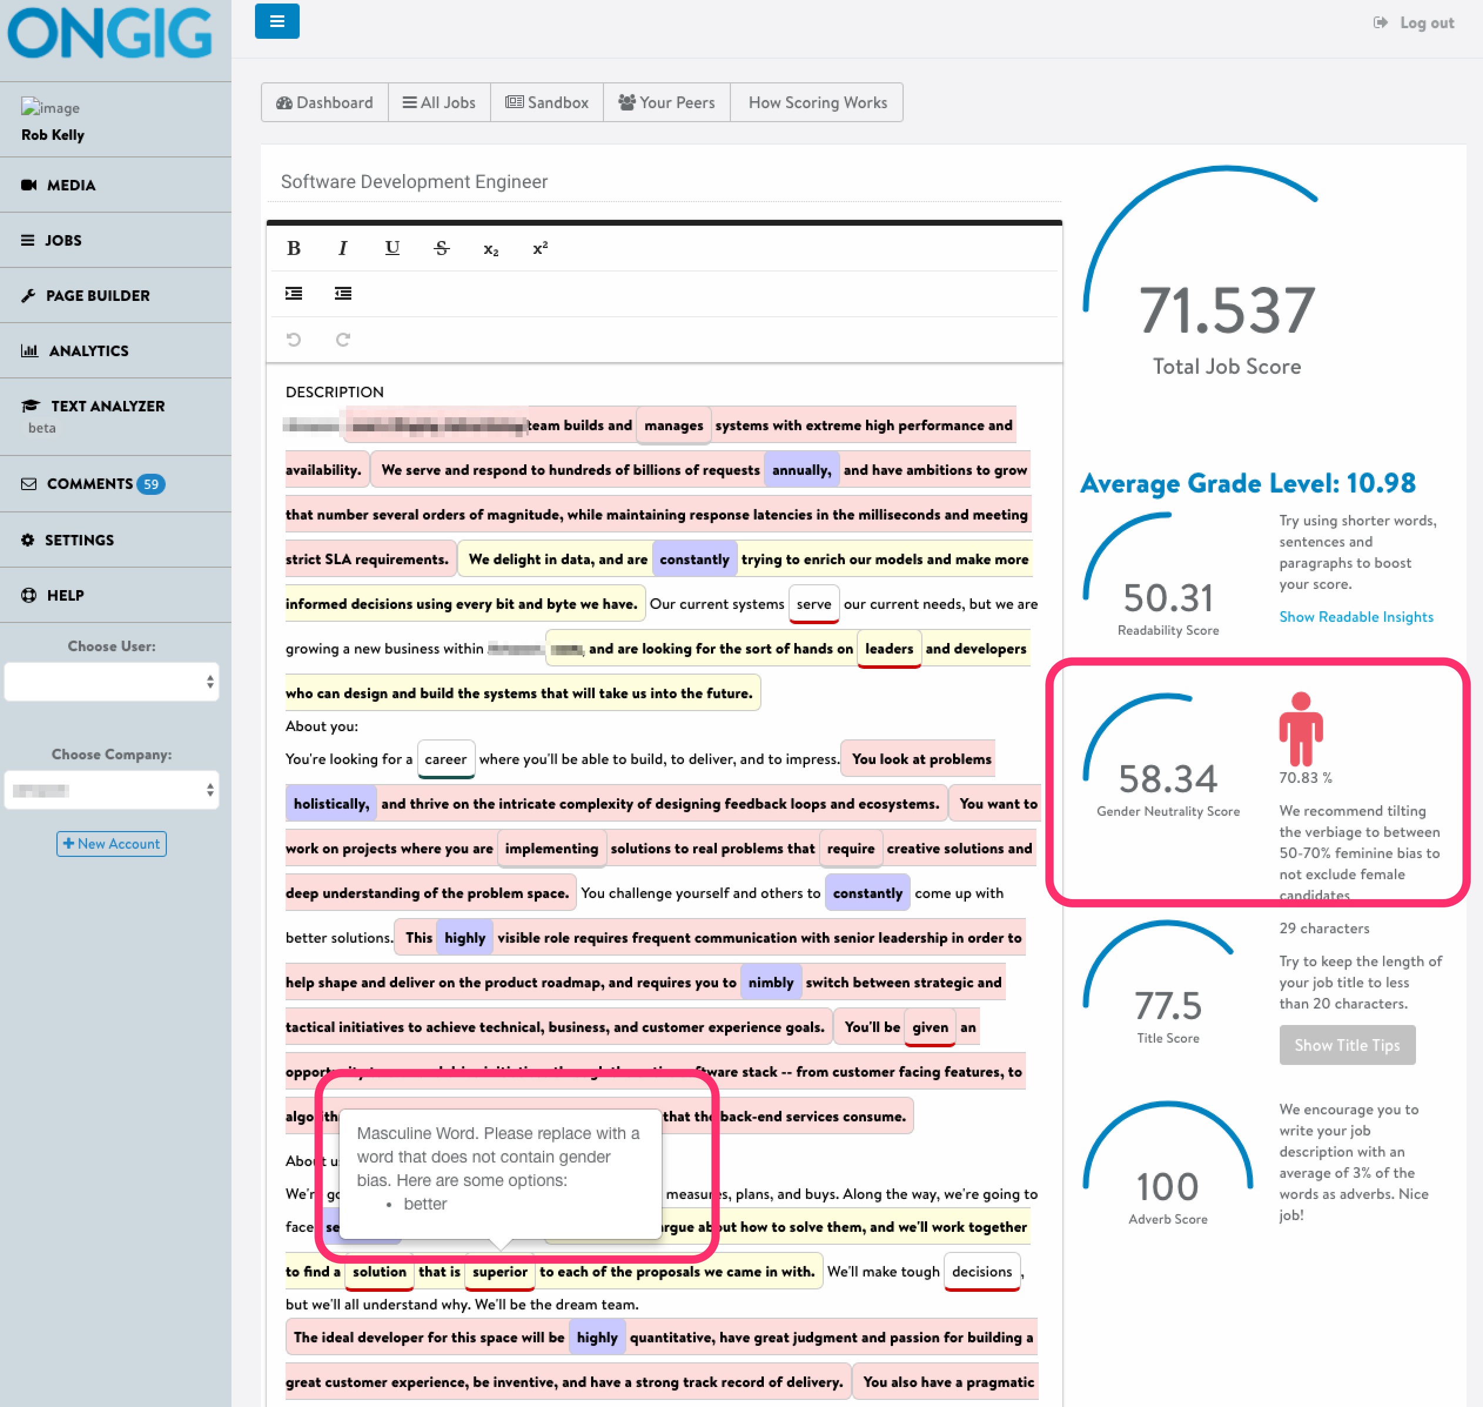
Task: Switch to the Sandbox tab
Action: (x=546, y=102)
